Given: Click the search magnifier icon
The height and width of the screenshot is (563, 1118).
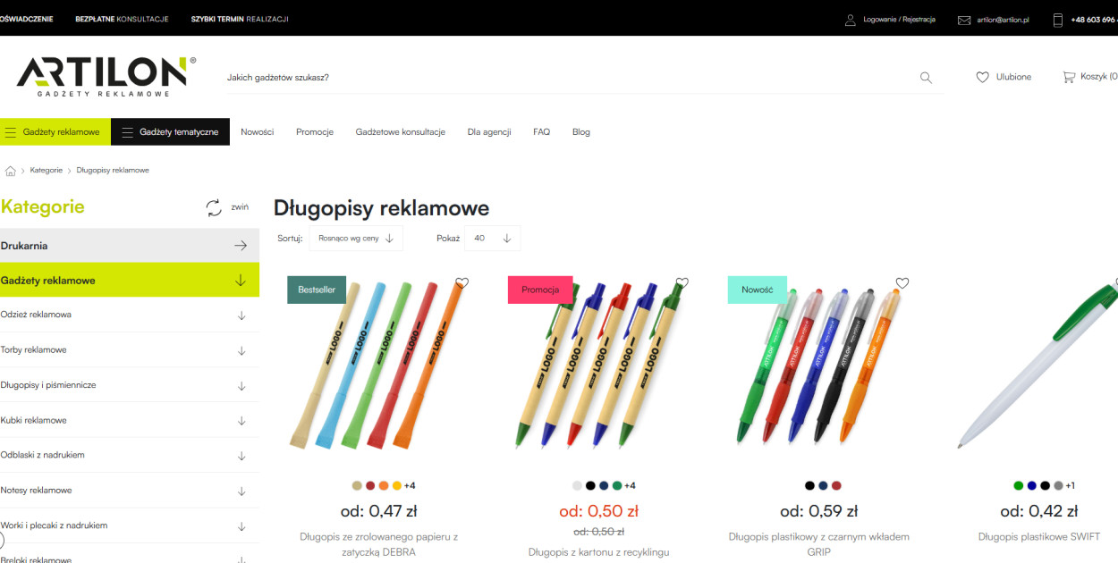Looking at the screenshot, I should 926,78.
